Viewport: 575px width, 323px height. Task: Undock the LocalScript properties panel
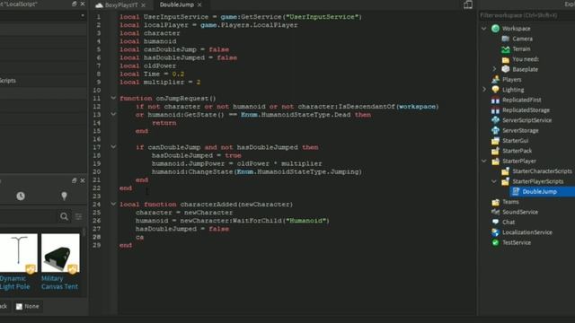[74, 4]
